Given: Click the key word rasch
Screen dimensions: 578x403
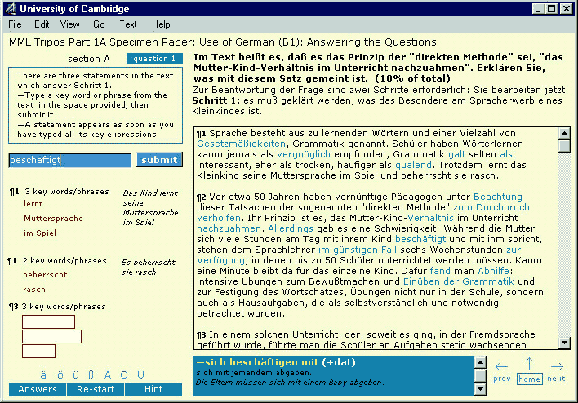Looking at the screenshot, I should (34, 290).
